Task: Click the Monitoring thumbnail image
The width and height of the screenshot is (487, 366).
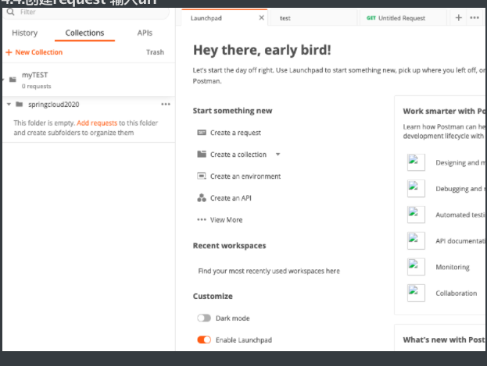Action: click(416, 267)
